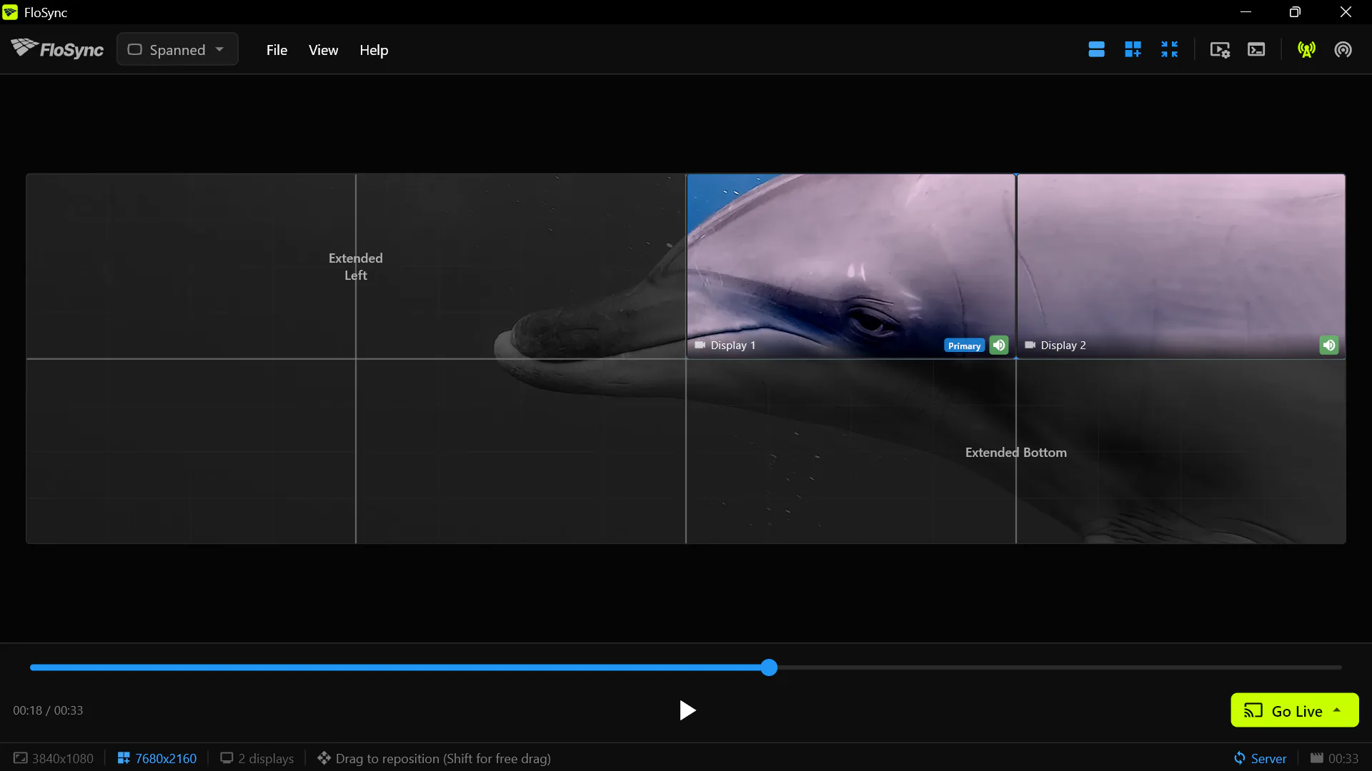The width and height of the screenshot is (1372, 771).
Task: Click the Go Live button
Action: [1295, 710]
